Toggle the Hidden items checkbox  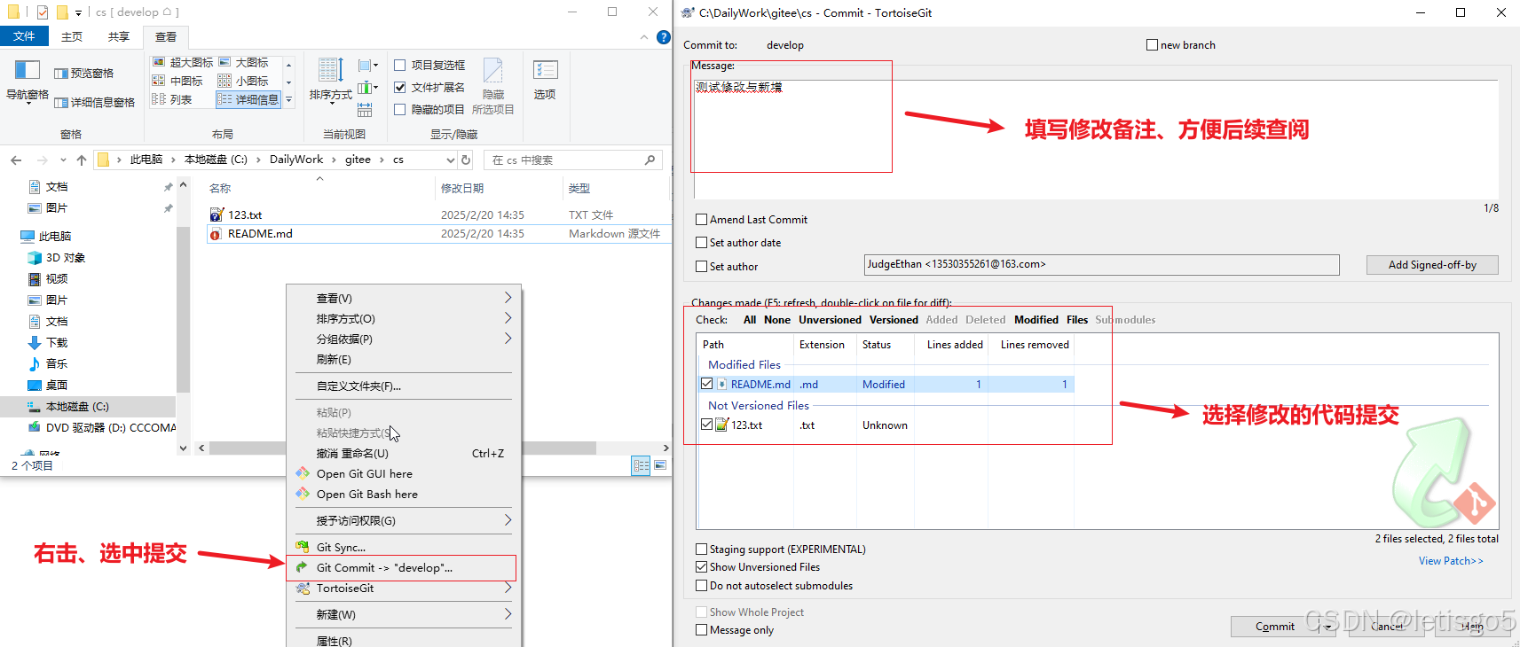[x=400, y=109]
